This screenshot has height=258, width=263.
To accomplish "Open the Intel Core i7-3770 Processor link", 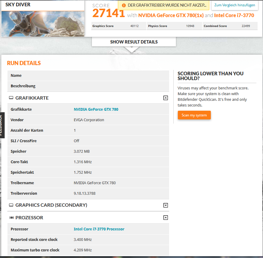I will click(99, 229).
